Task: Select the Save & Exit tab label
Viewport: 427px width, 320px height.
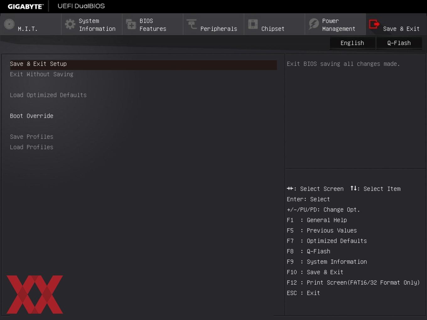Action: coord(401,29)
